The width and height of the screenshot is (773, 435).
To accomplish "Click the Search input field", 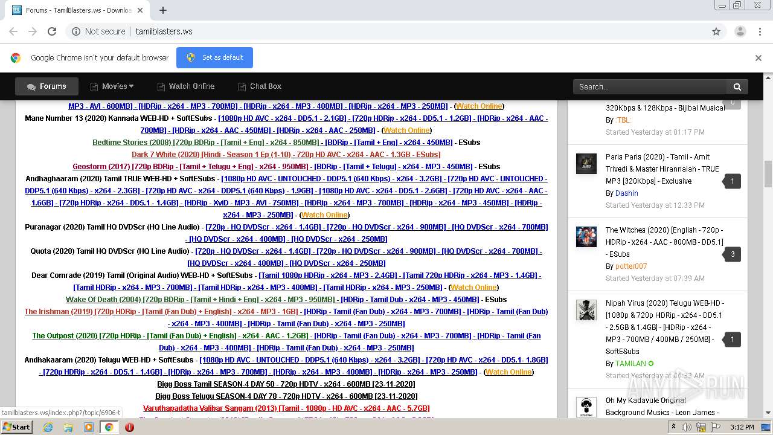I will (650, 86).
